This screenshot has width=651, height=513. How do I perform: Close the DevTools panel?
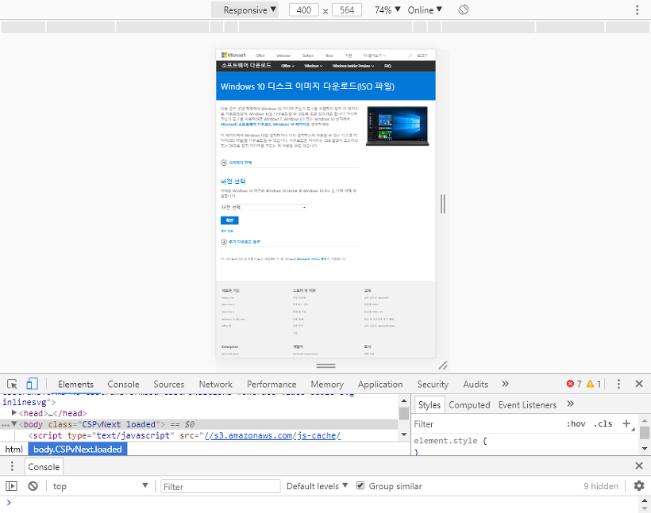click(x=639, y=384)
